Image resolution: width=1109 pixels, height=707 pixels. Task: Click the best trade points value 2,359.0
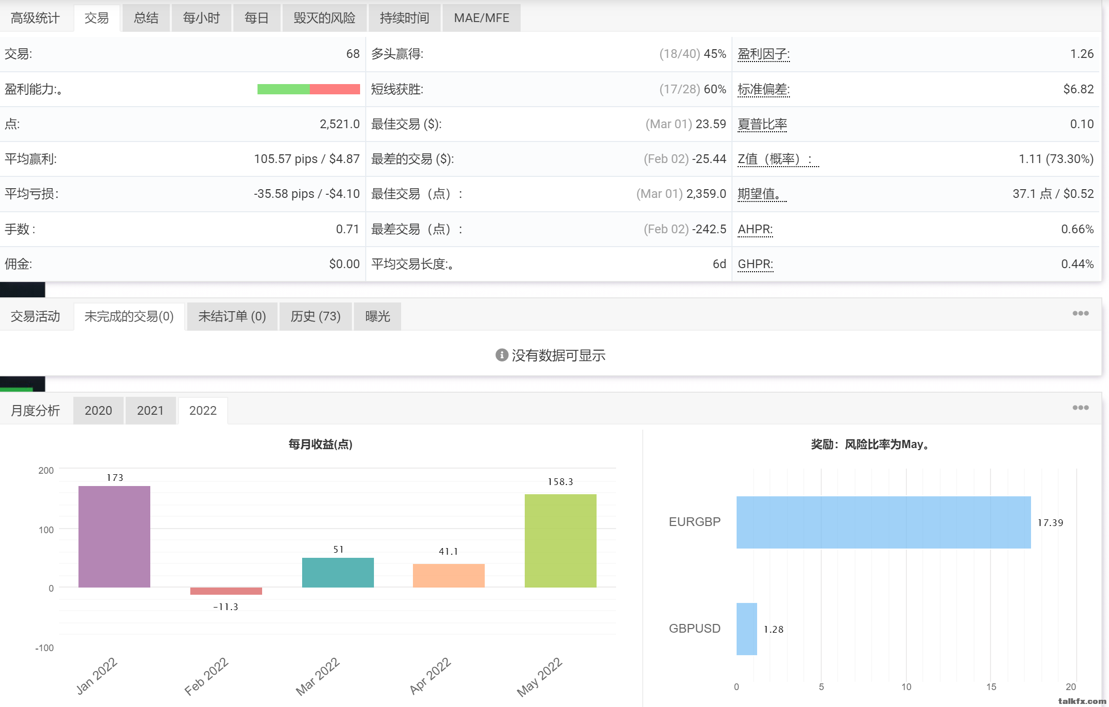[x=706, y=194]
